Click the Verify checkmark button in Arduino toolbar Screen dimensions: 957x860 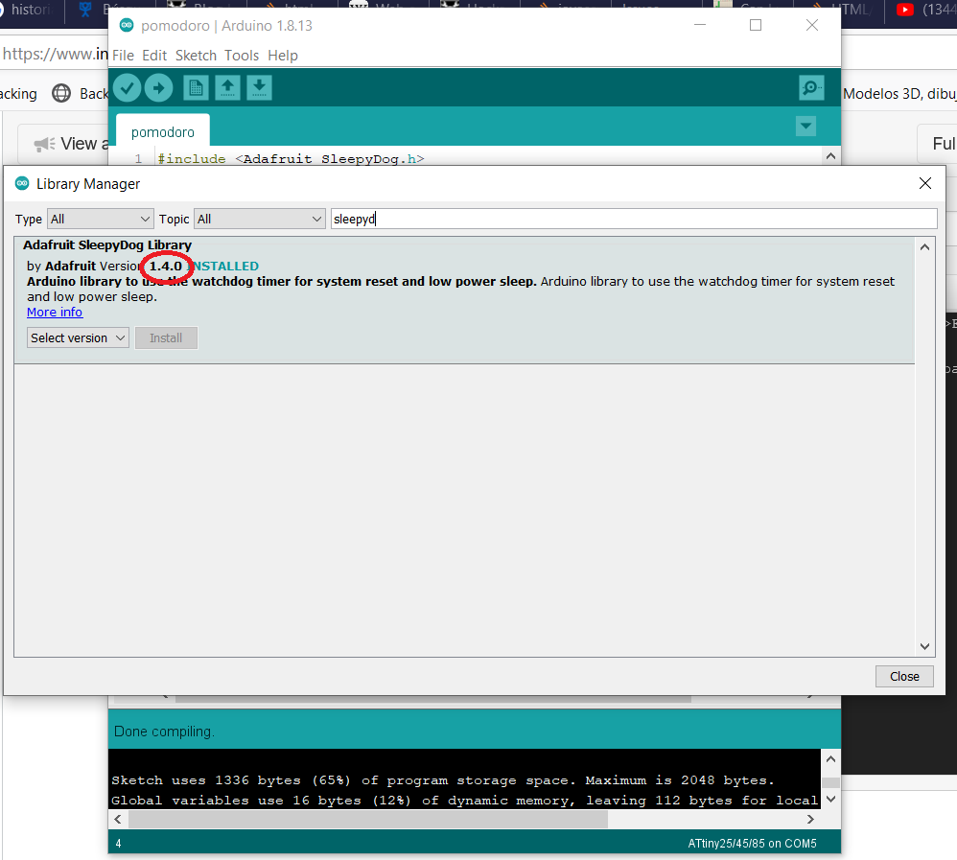pos(127,88)
